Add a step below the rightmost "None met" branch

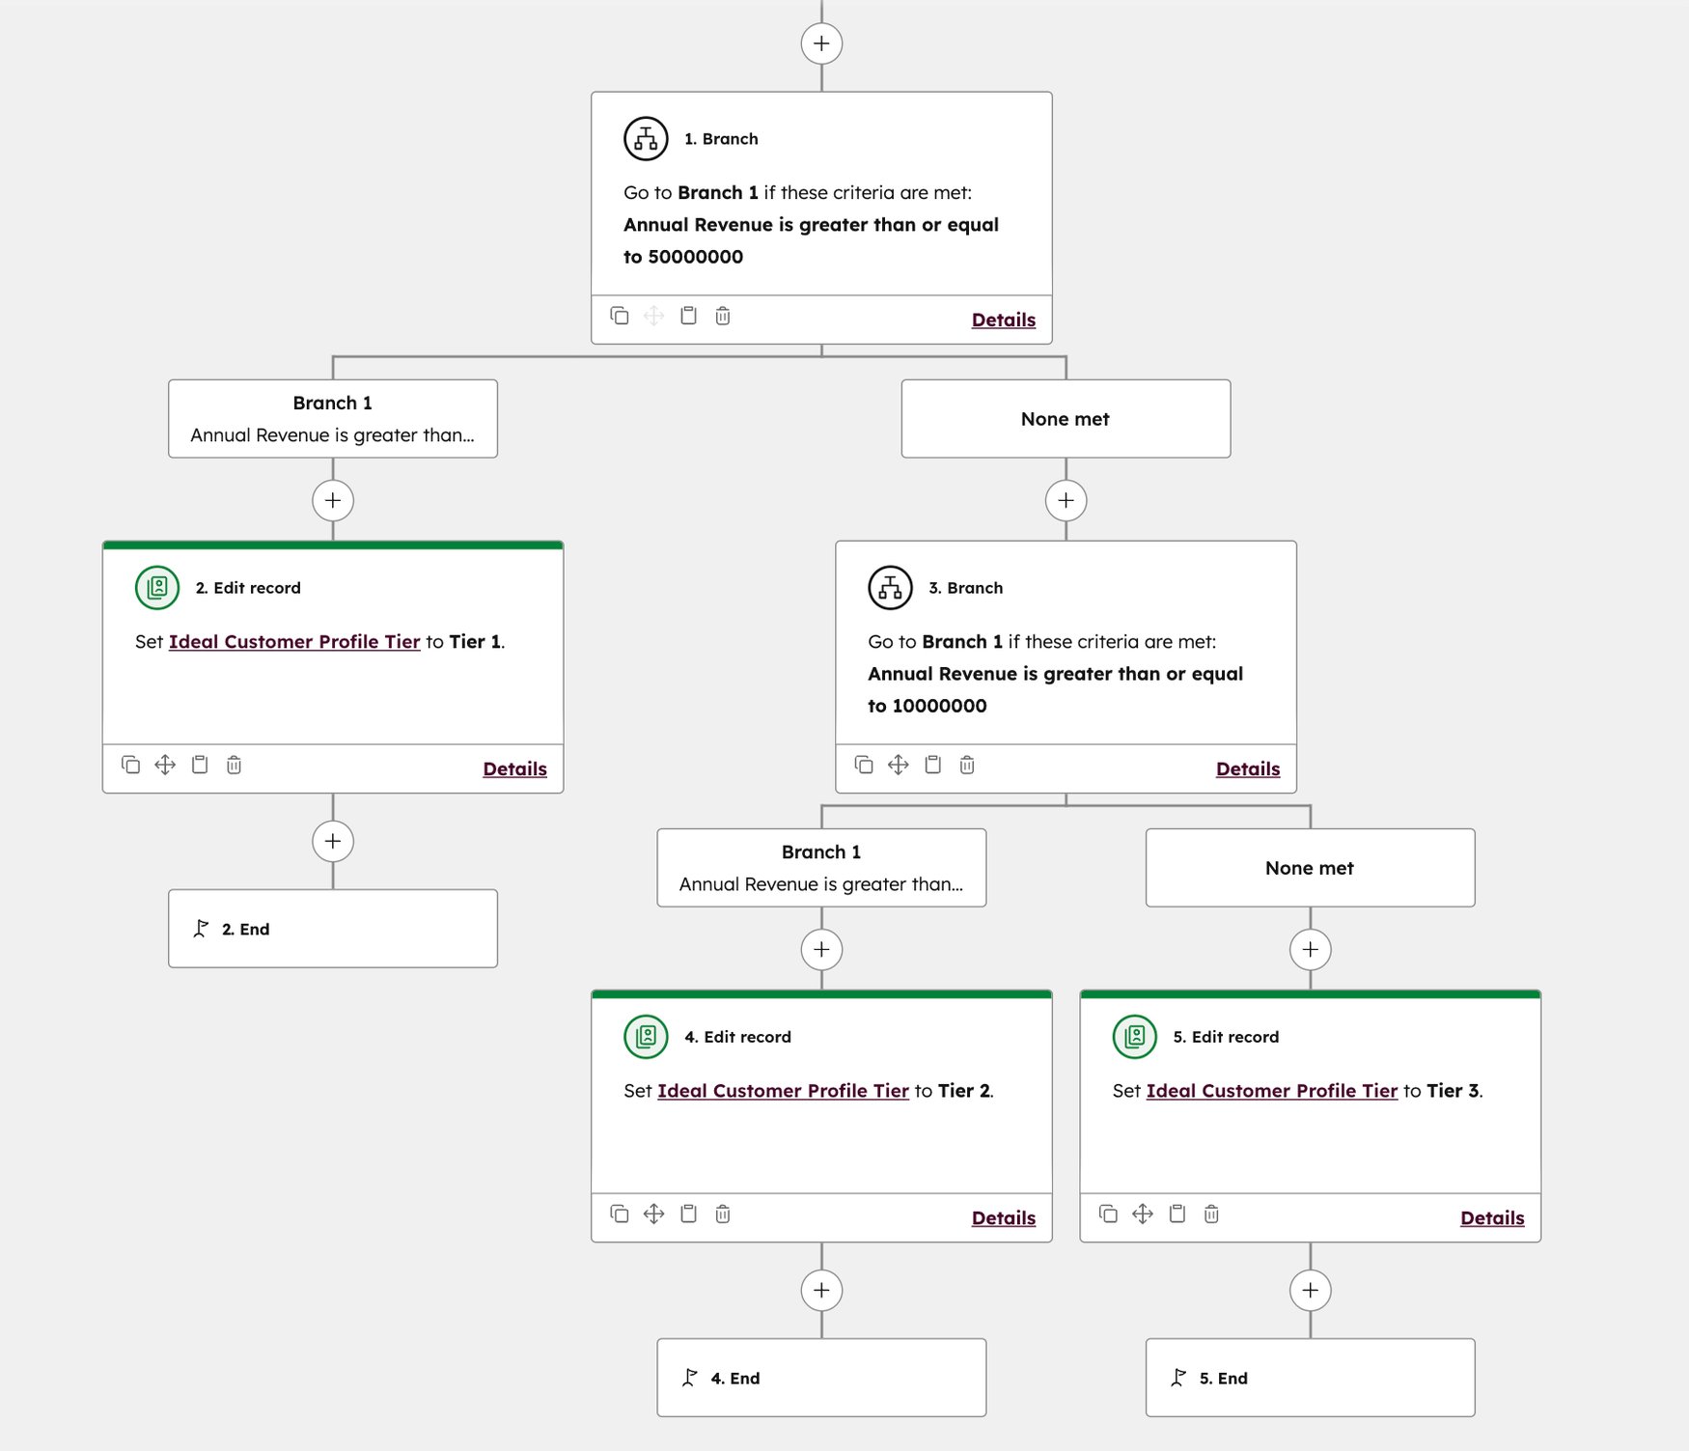click(1310, 949)
